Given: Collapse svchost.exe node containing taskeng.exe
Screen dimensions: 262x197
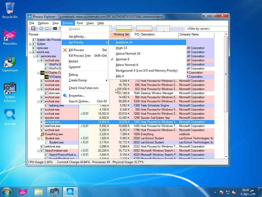Looking at the screenshot, I should (x=38, y=102).
